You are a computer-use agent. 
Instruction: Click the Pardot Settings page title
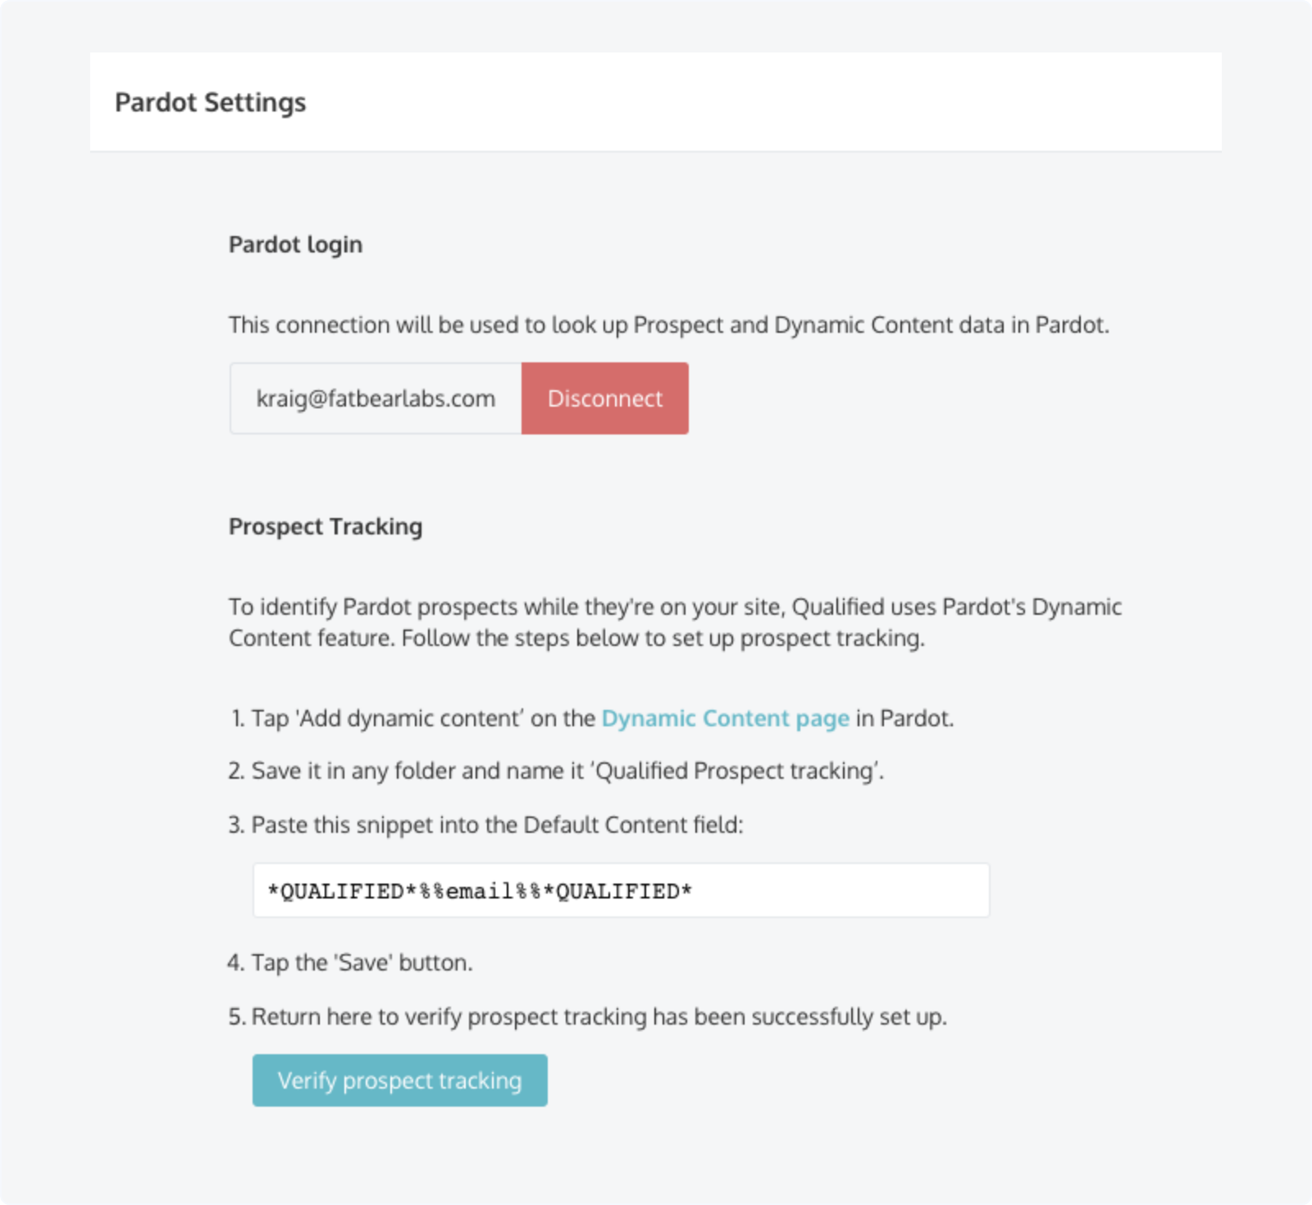210,102
